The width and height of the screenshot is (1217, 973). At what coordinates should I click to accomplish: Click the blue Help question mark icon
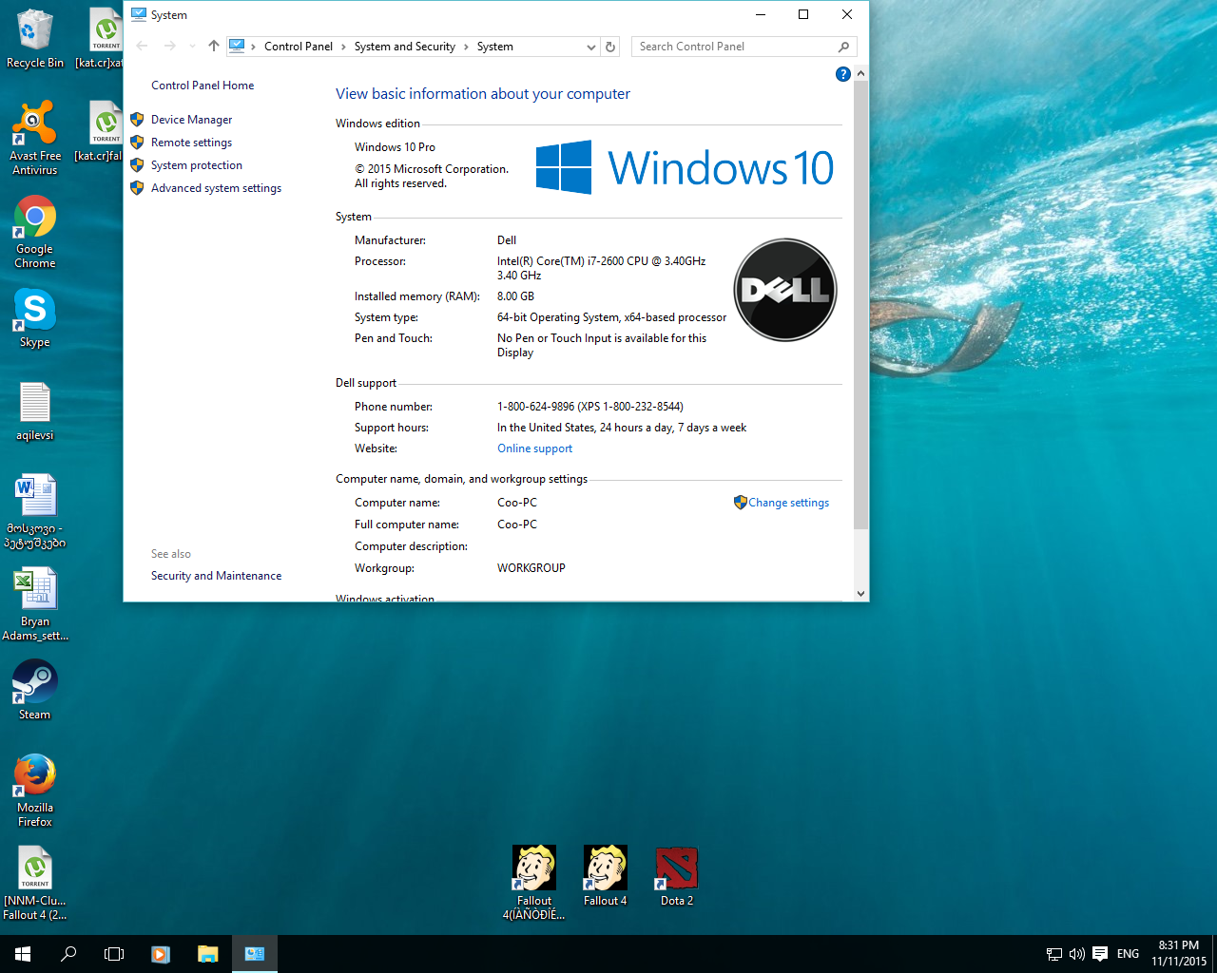[842, 74]
